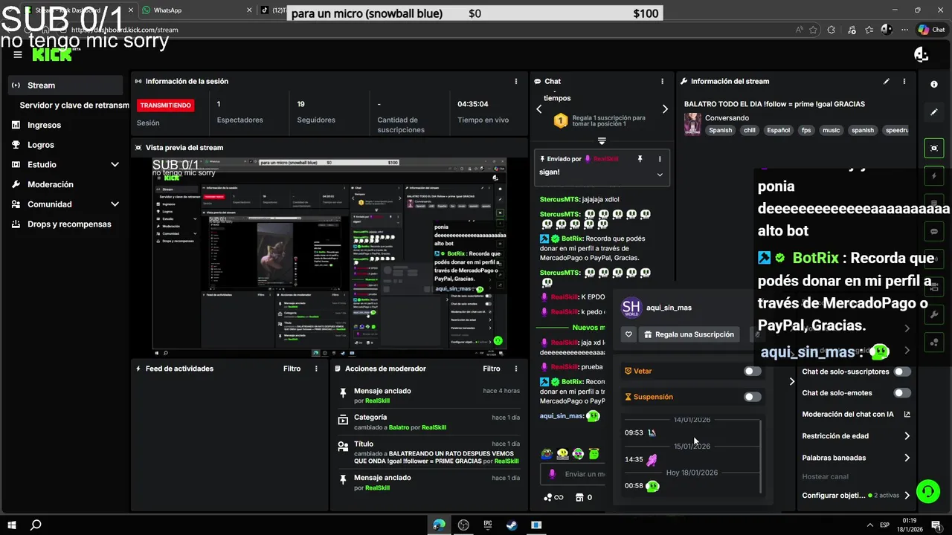The width and height of the screenshot is (952, 535).
Task: Select Stream in the left sidebar
Action: tap(65, 85)
